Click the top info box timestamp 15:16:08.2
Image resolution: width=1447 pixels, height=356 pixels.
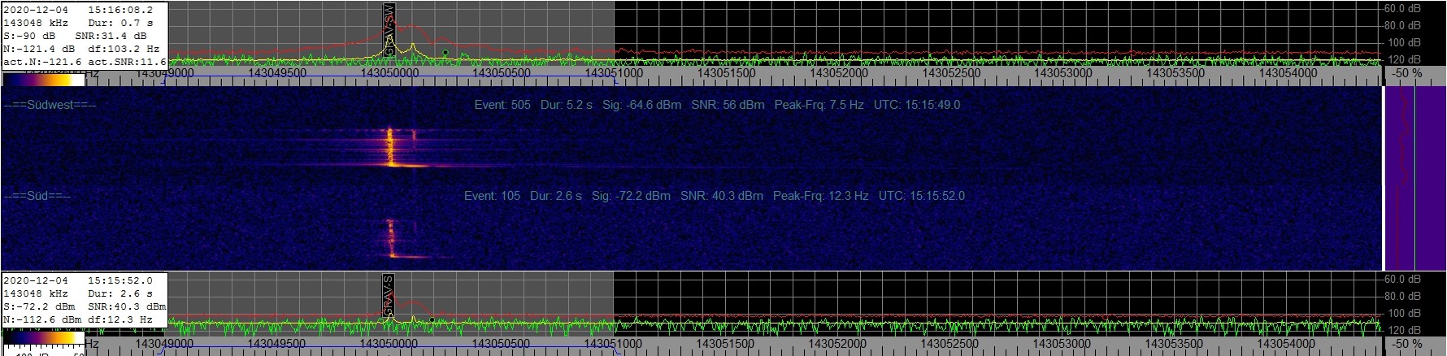click(x=119, y=10)
